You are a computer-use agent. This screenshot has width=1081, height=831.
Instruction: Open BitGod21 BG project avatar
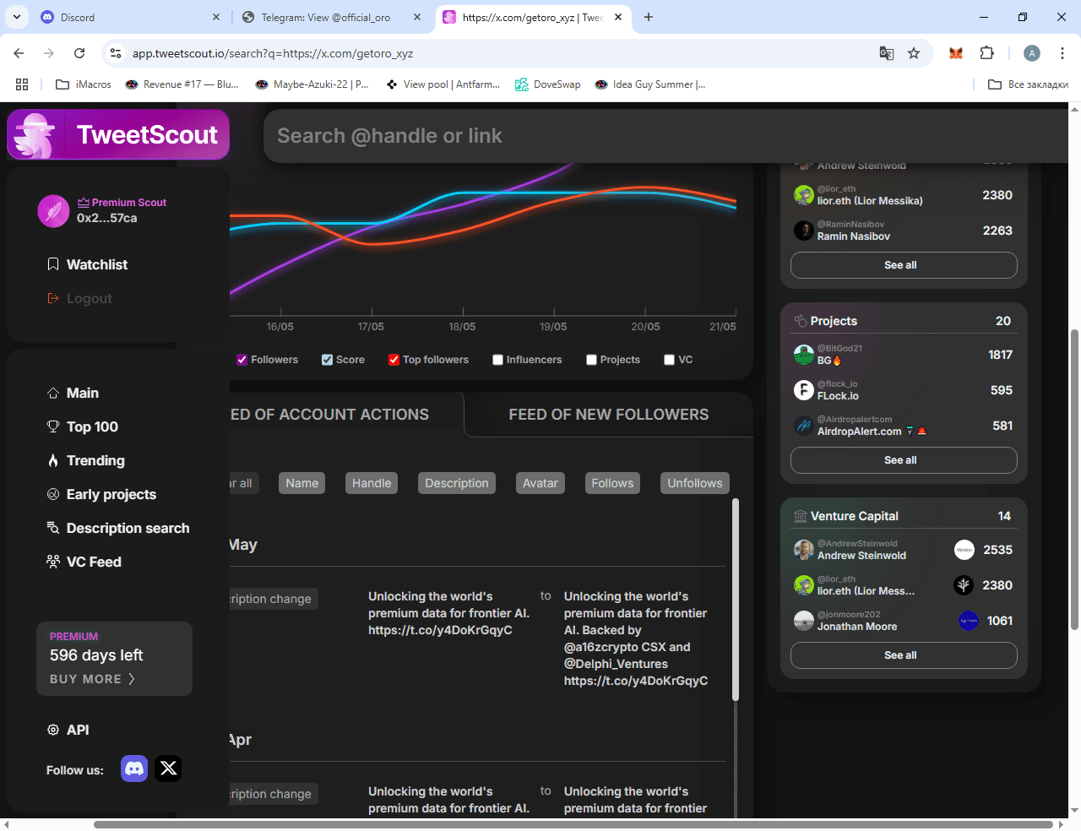pos(804,355)
